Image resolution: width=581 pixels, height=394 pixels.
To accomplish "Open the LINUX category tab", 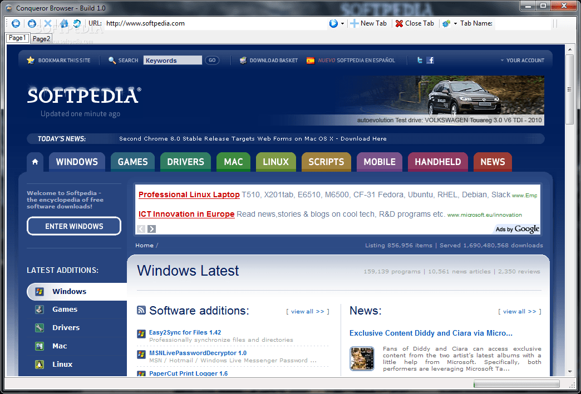I will coord(275,162).
